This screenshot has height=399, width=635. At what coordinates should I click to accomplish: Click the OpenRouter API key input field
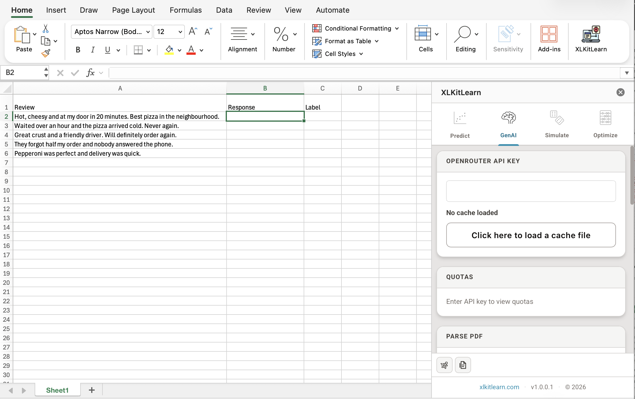click(531, 191)
